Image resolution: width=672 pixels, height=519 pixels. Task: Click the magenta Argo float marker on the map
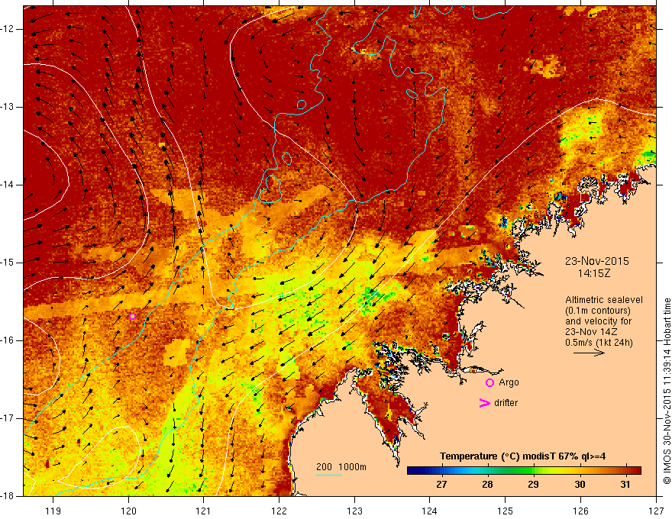[x=132, y=317]
